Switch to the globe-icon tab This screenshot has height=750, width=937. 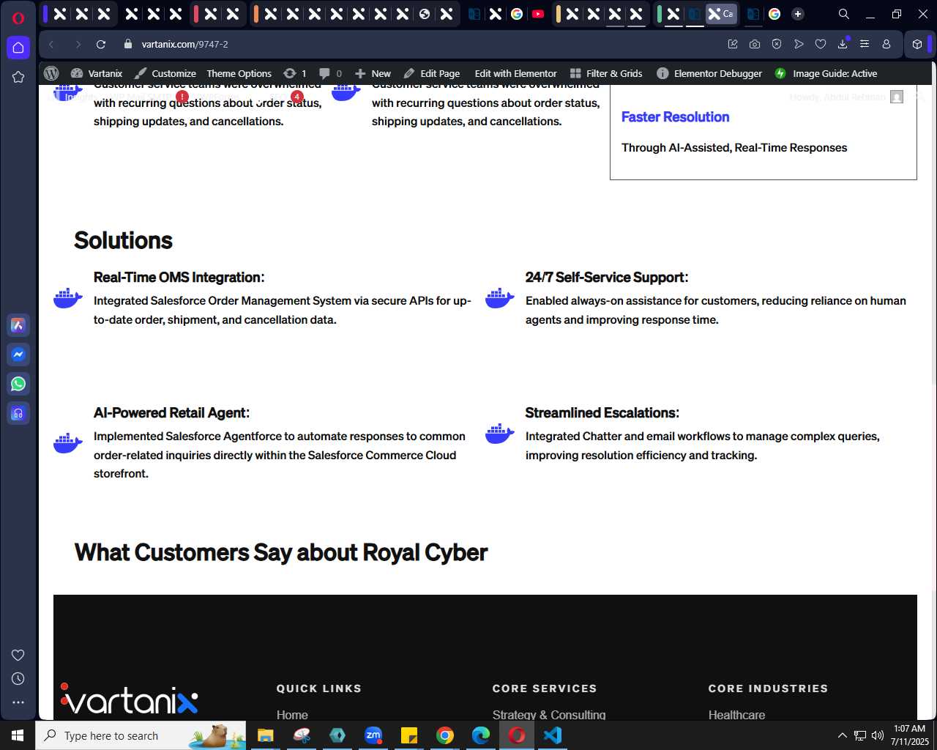(x=425, y=14)
